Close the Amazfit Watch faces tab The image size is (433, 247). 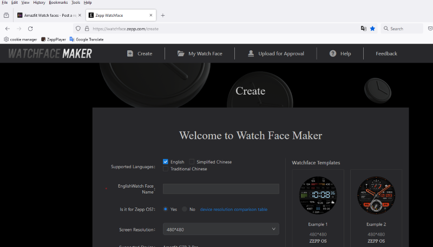click(80, 16)
